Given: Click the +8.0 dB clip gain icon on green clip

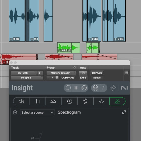Looking at the screenshot, I should tap(59, 51).
